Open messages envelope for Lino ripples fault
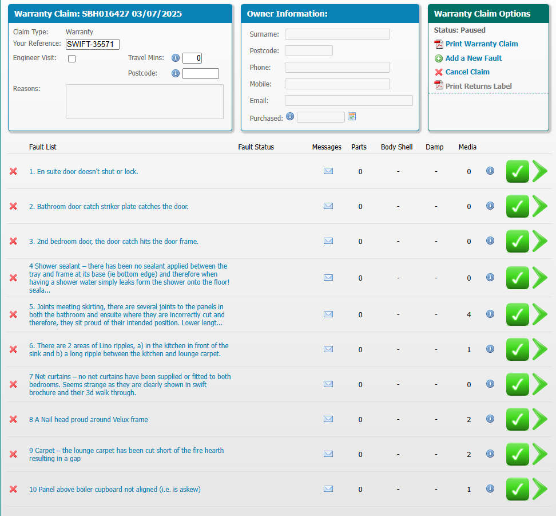This screenshot has width=556, height=516. pos(328,349)
